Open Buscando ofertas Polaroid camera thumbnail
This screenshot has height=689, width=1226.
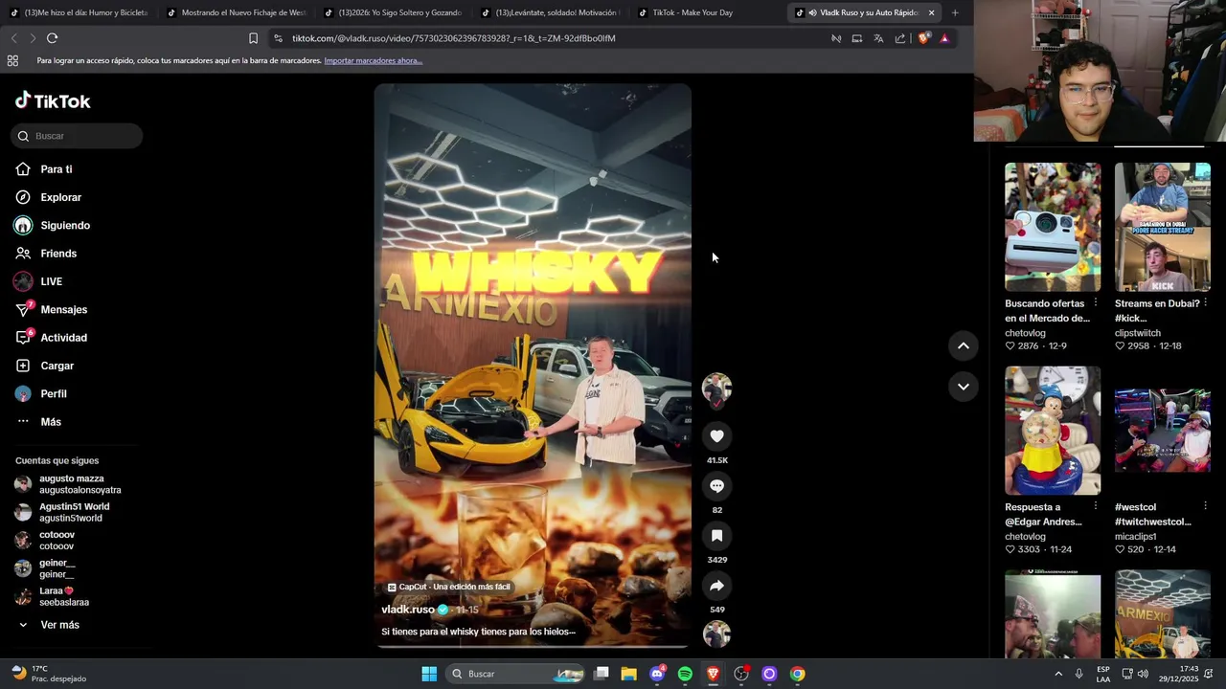1053,227
